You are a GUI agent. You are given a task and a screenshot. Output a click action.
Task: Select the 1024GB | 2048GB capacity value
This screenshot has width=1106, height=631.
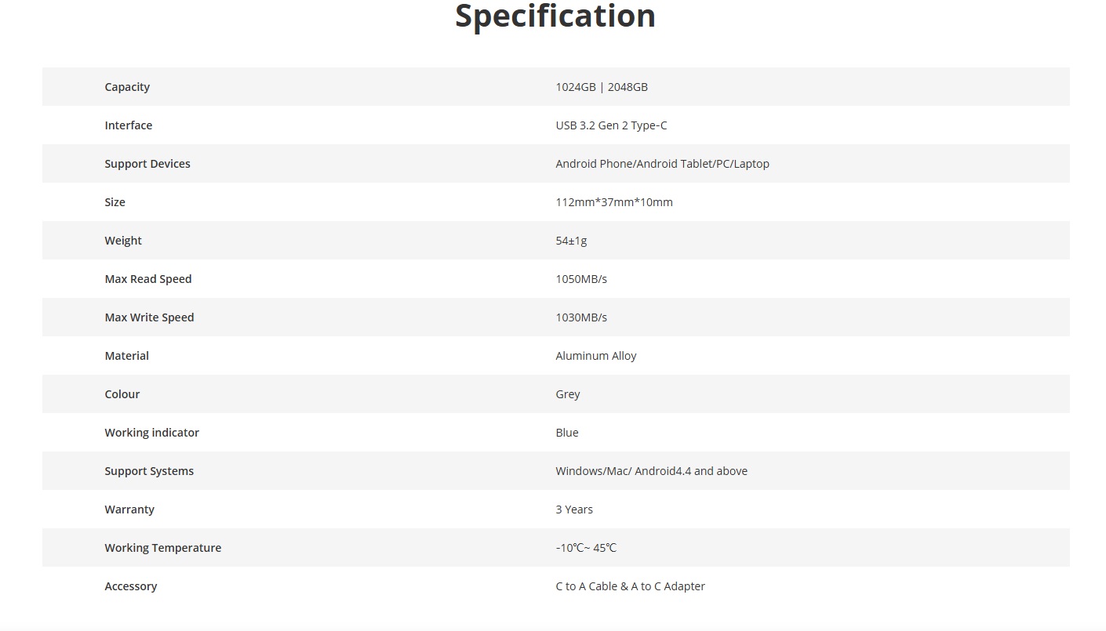pyautogui.click(x=602, y=87)
